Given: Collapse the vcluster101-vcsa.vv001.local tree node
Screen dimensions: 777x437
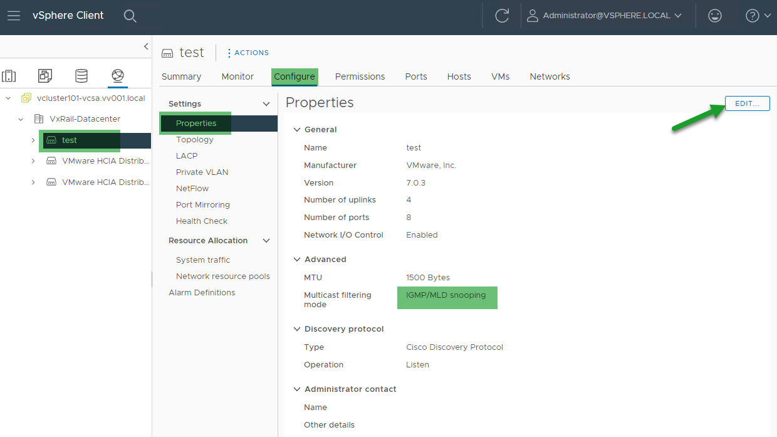Looking at the screenshot, I should 8,98.
